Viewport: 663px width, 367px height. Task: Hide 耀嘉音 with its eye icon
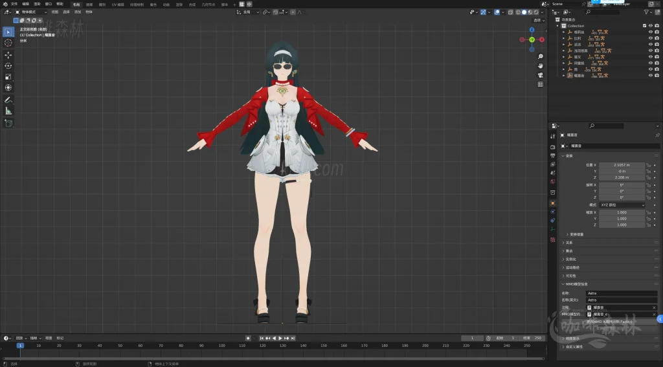pyautogui.click(x=650, y=75)
